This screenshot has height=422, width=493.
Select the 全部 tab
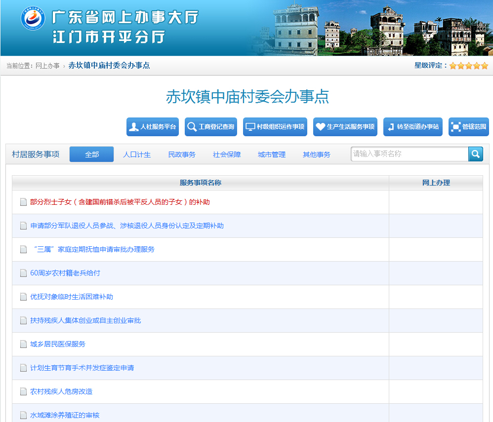click(x=91, y=154)
